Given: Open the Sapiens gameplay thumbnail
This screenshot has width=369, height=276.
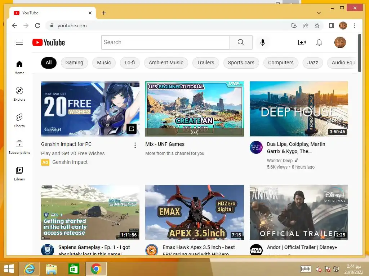Looking at the screenshot, I should pyautogui.click(x=90, y=212).
